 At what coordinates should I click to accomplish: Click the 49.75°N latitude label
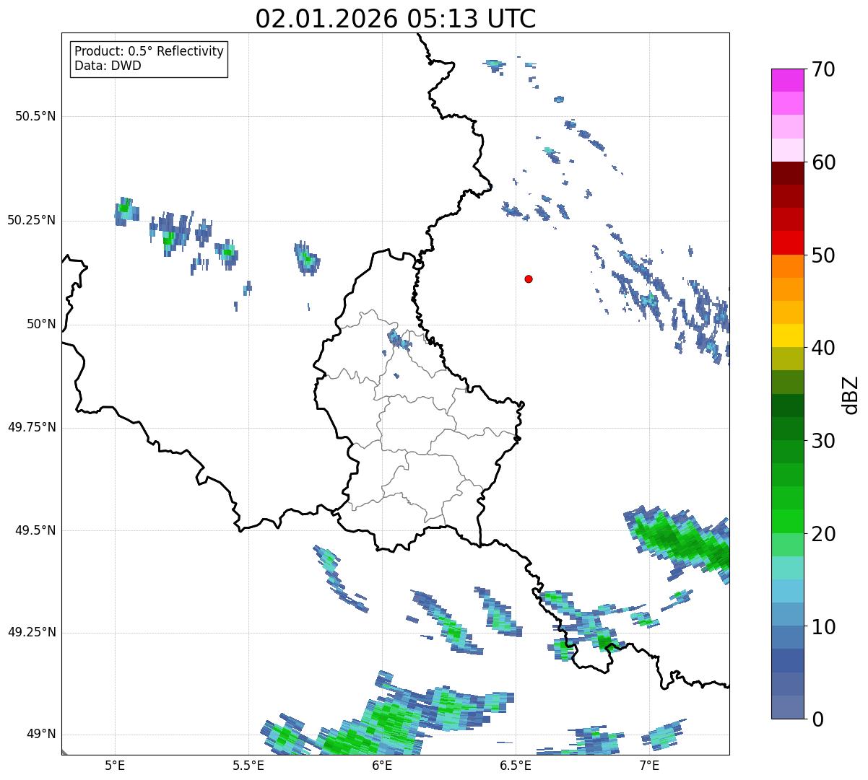[32, 427]
